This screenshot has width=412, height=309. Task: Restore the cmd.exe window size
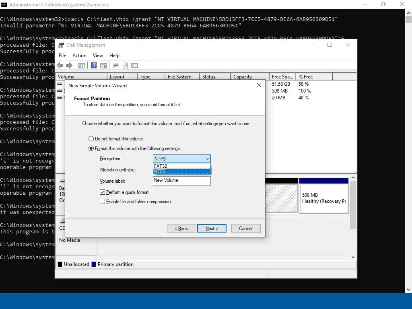coord(383,4)
